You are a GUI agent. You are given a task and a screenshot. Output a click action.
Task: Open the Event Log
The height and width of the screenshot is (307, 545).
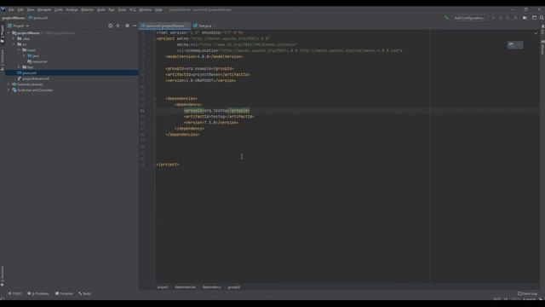[527, 293]
